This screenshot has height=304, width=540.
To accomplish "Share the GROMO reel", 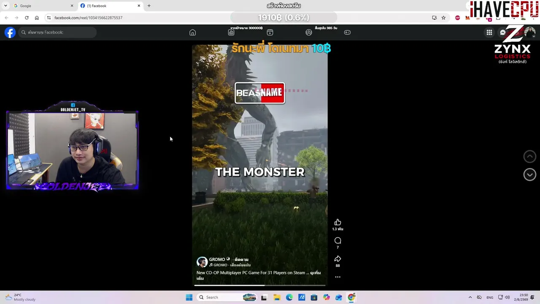I will click(337, 259).
